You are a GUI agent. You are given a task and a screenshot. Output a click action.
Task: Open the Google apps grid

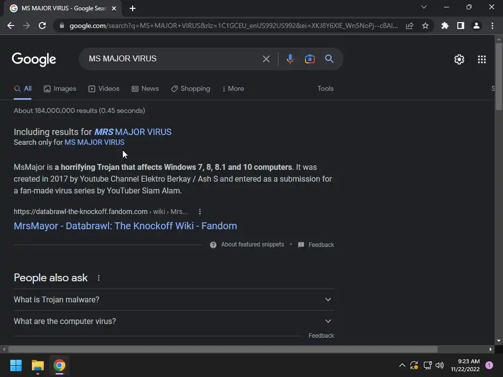481,59
